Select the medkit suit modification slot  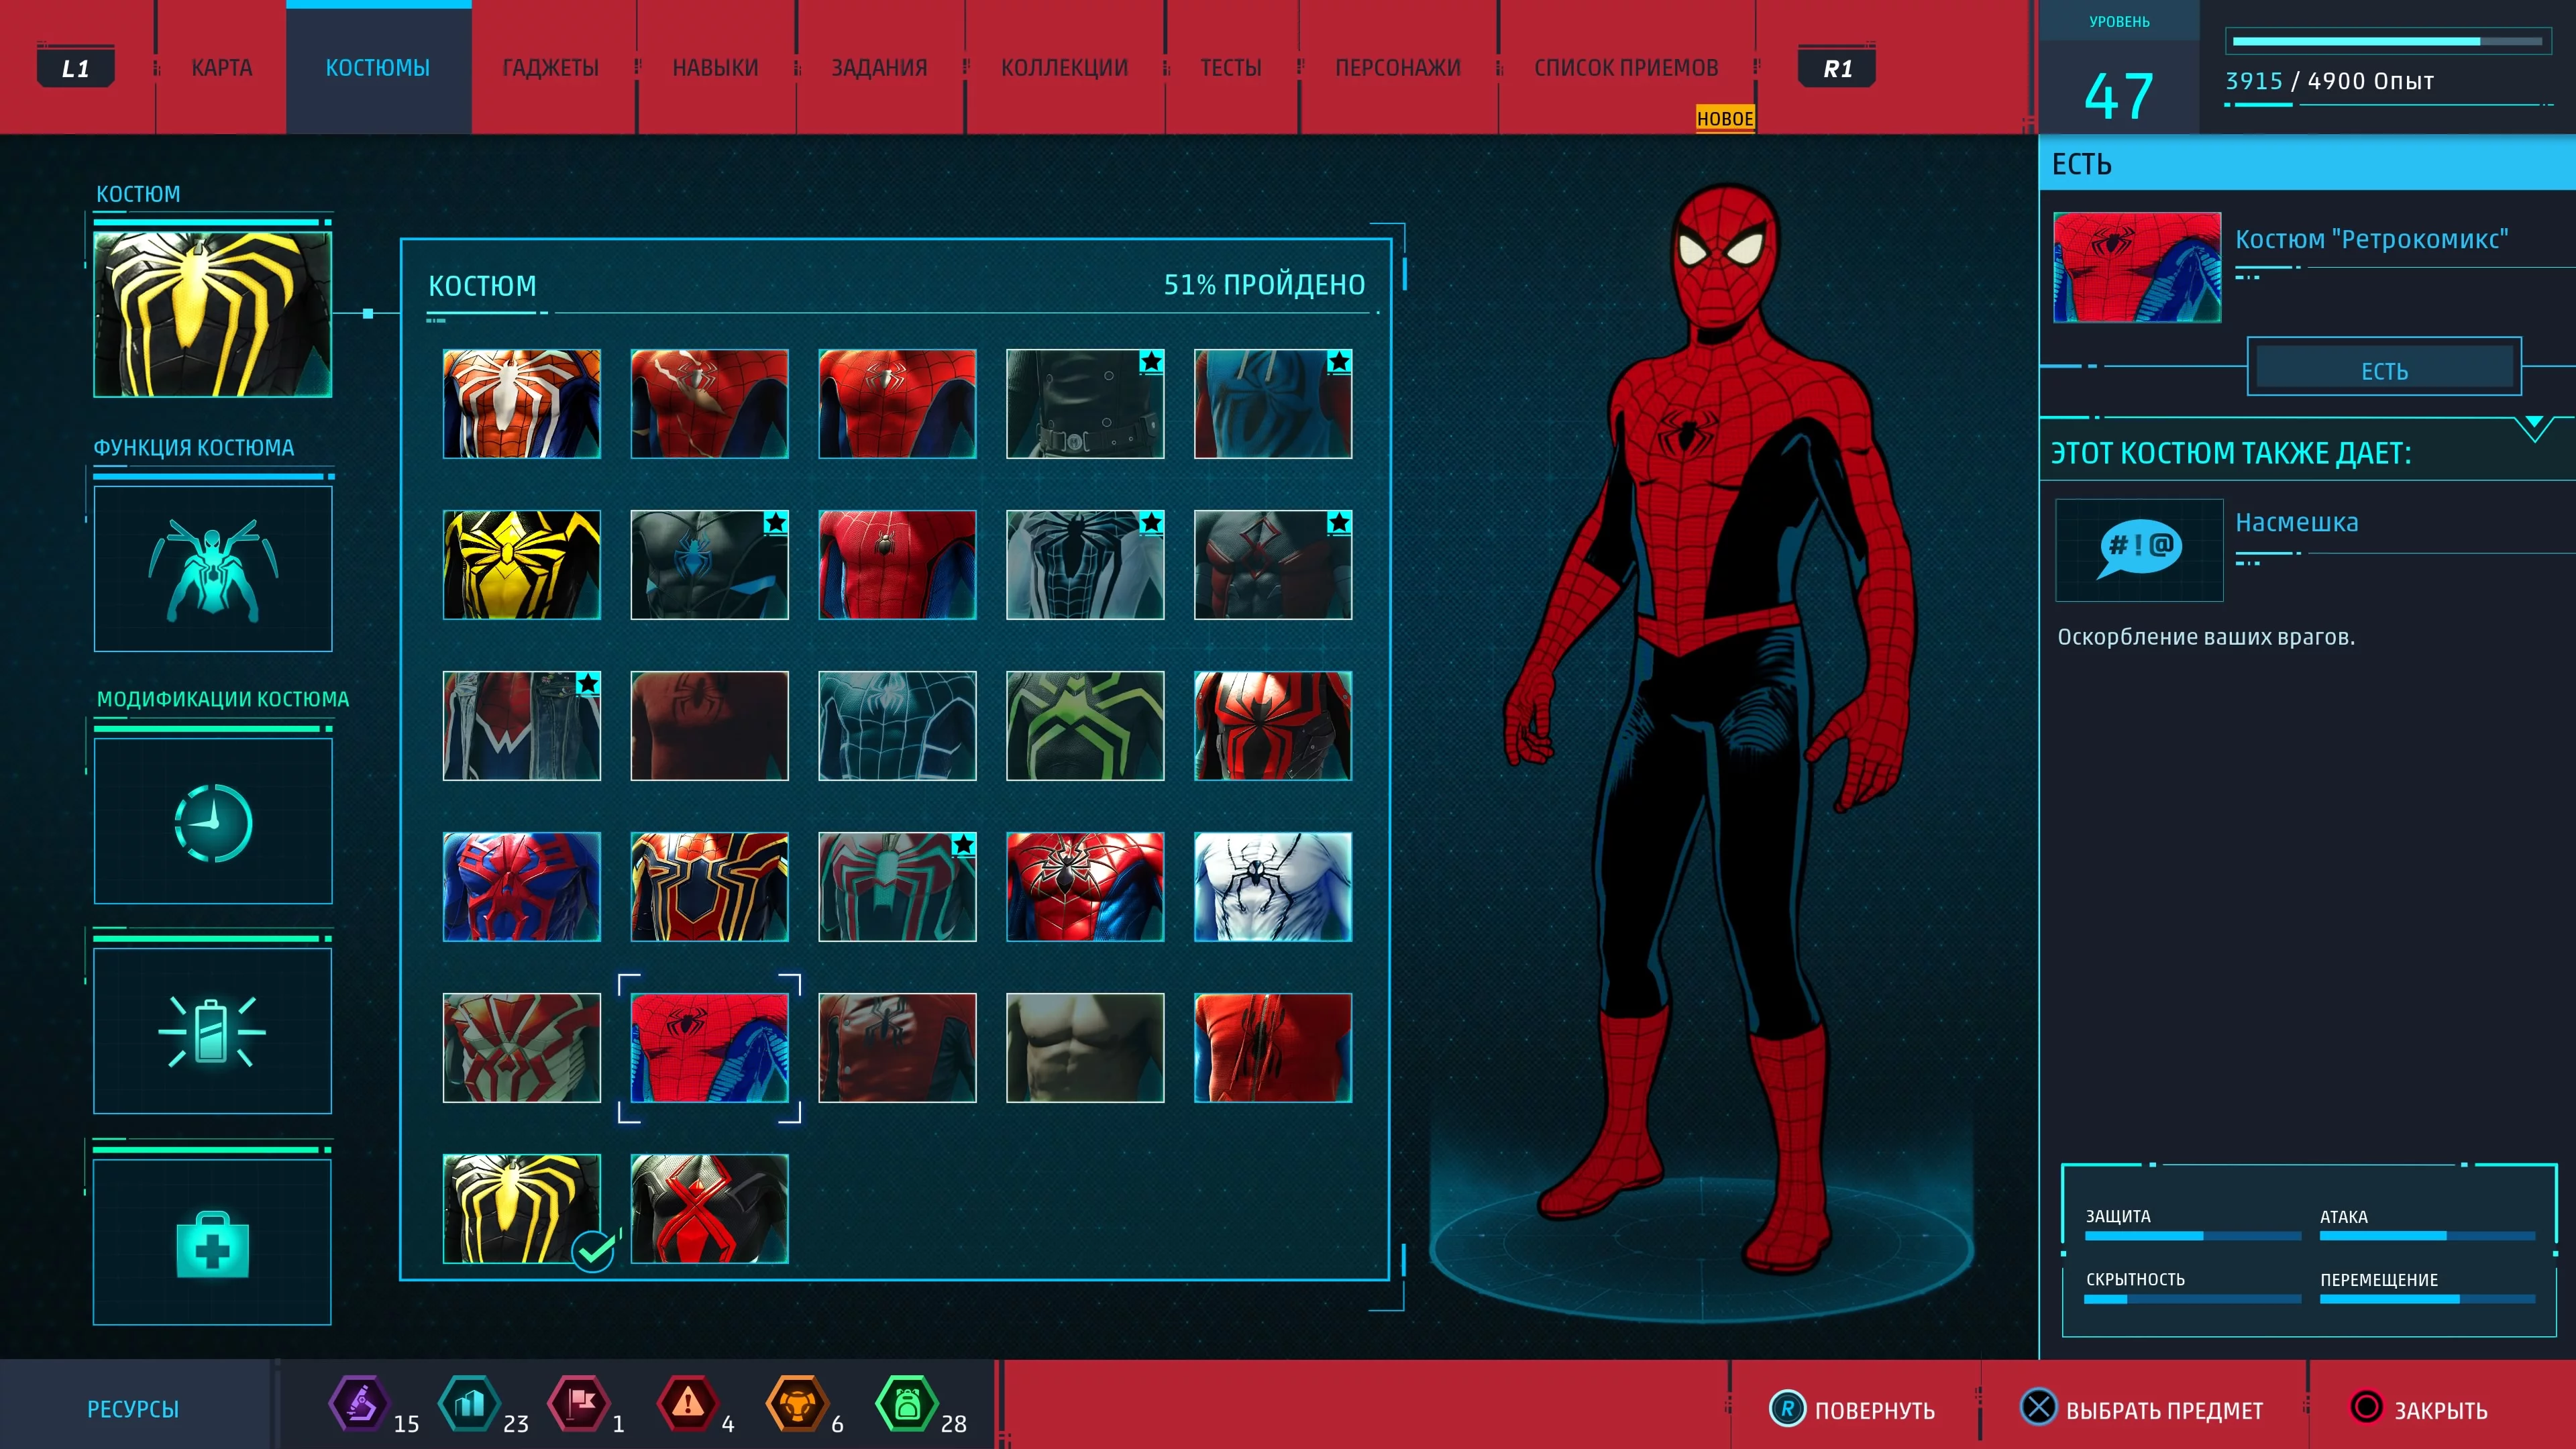(213, 1242)
